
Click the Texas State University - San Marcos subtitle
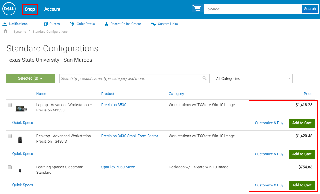[49, 60]
